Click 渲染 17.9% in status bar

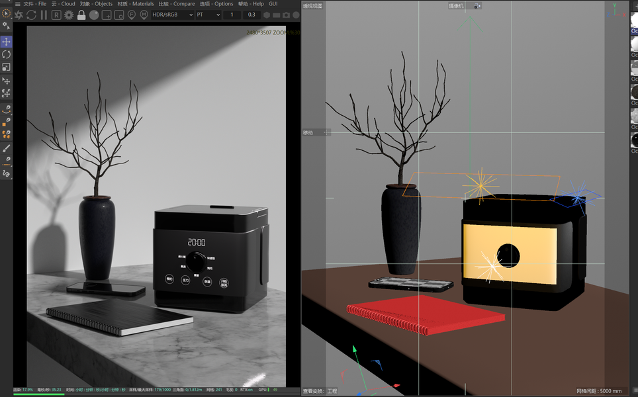tap(23, 390)
